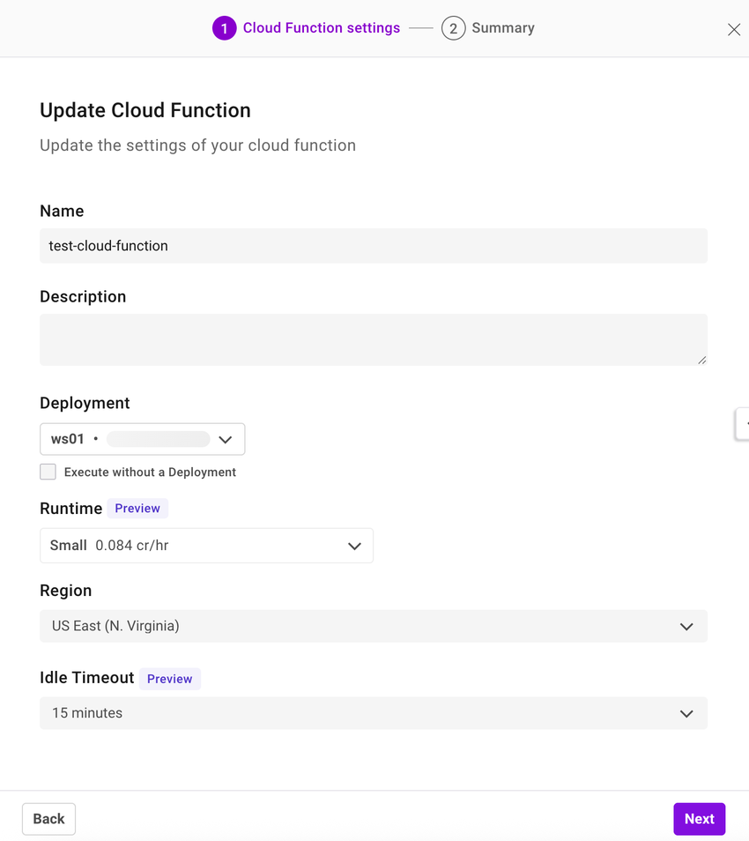Click the Preview badge next to Runtime
This screenshot has width=749, height=841.
137,508
